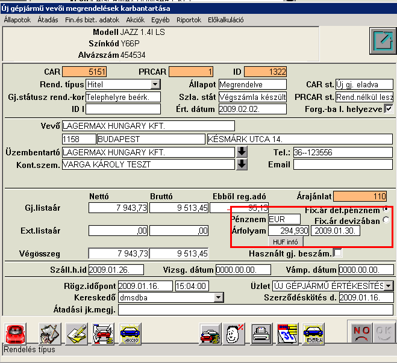
Task: Open the Akciók menu
Action: click(x=135, y=20)
